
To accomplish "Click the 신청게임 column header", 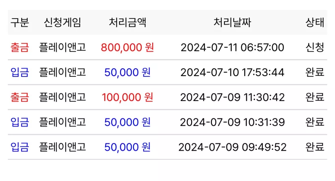I will click(x=62, y=22).
